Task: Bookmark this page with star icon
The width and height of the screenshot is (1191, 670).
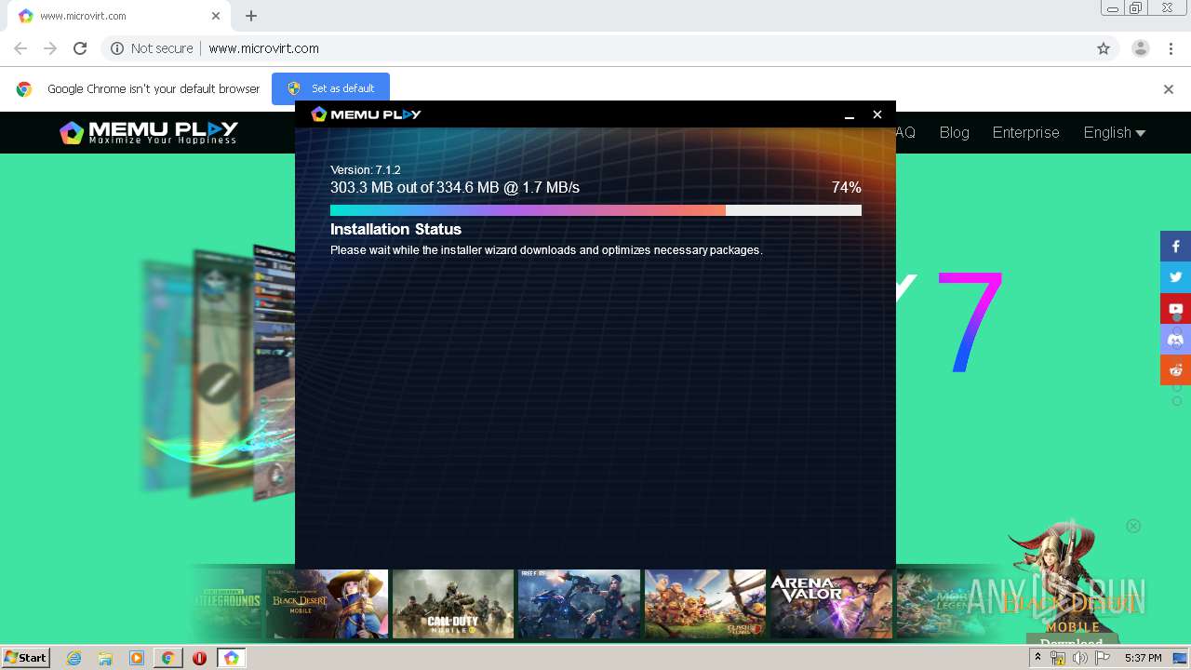Action: [x=1104, y=48]
